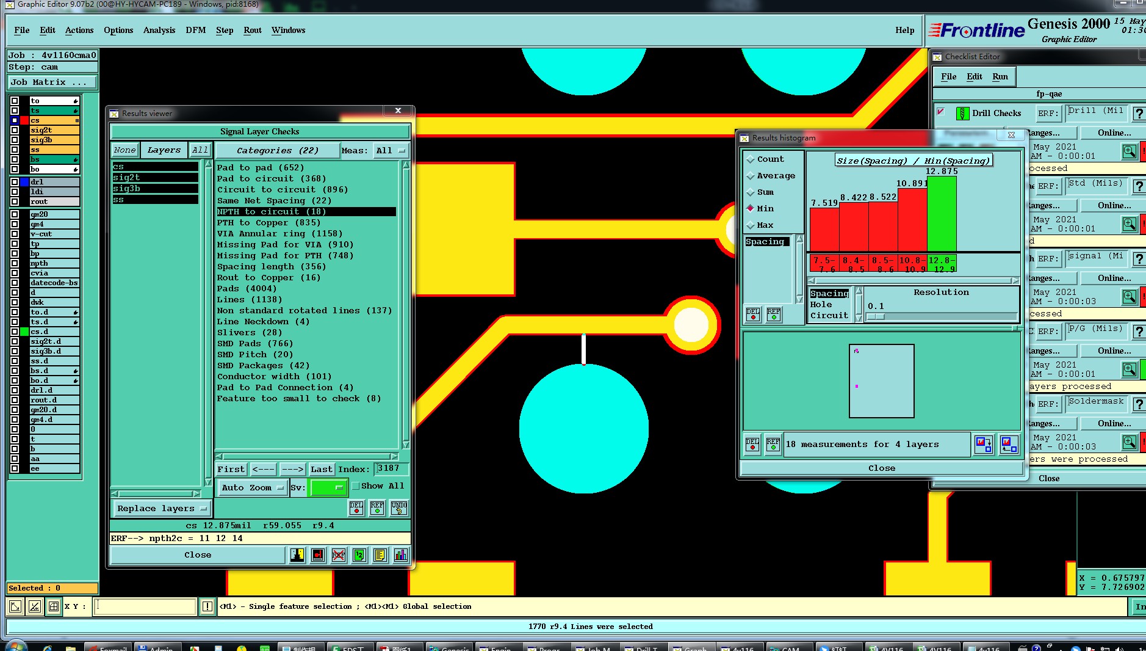Click the UNDO icon in Results viewer
The width and height of the screenshot is (1146, 651).
[399, 507]
